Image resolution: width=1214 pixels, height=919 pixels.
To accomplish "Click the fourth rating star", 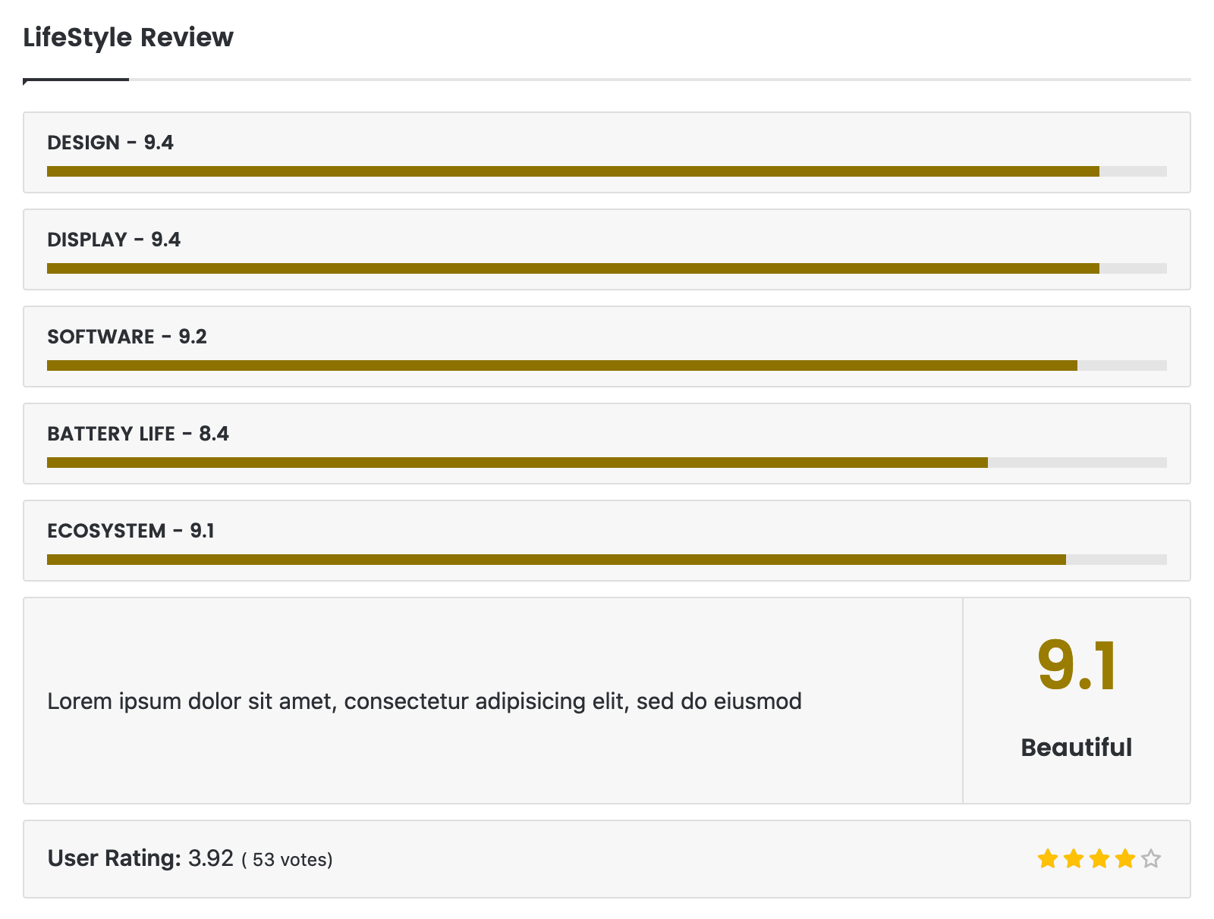I will 1125,859.
